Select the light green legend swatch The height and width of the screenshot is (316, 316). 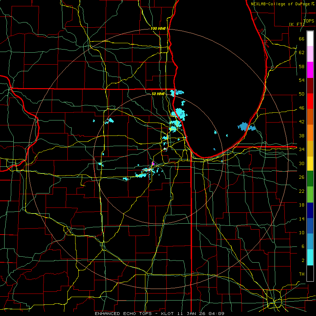(x=310, y=195)
